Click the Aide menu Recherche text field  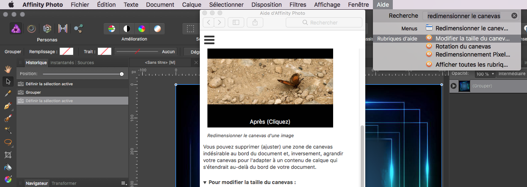(471, 16)
